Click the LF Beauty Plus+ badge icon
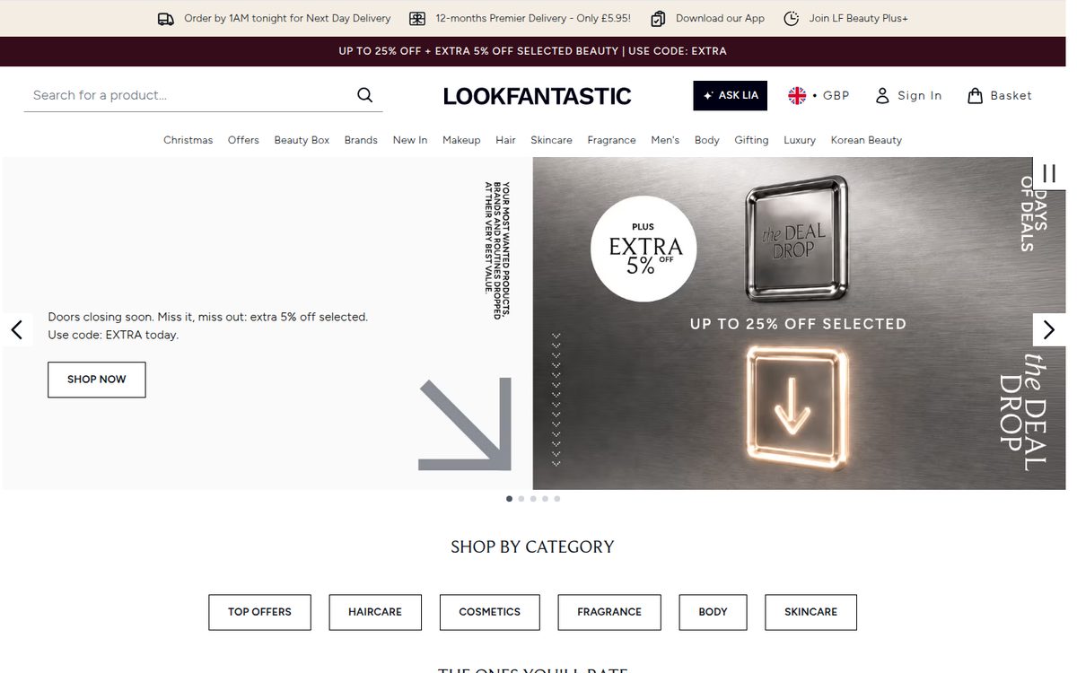The width and height of the screenshot is (1077, 673). coord(792,19)
